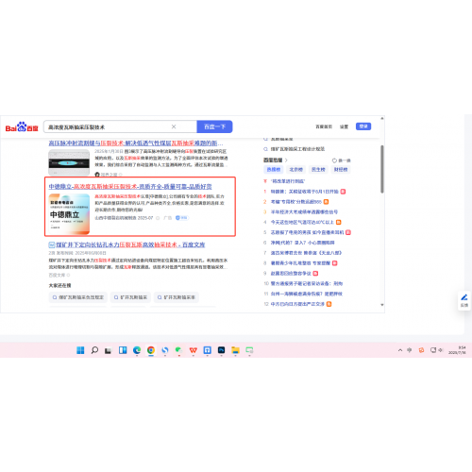
Task: Open hot search item number 9
Action: coord(291,273)
